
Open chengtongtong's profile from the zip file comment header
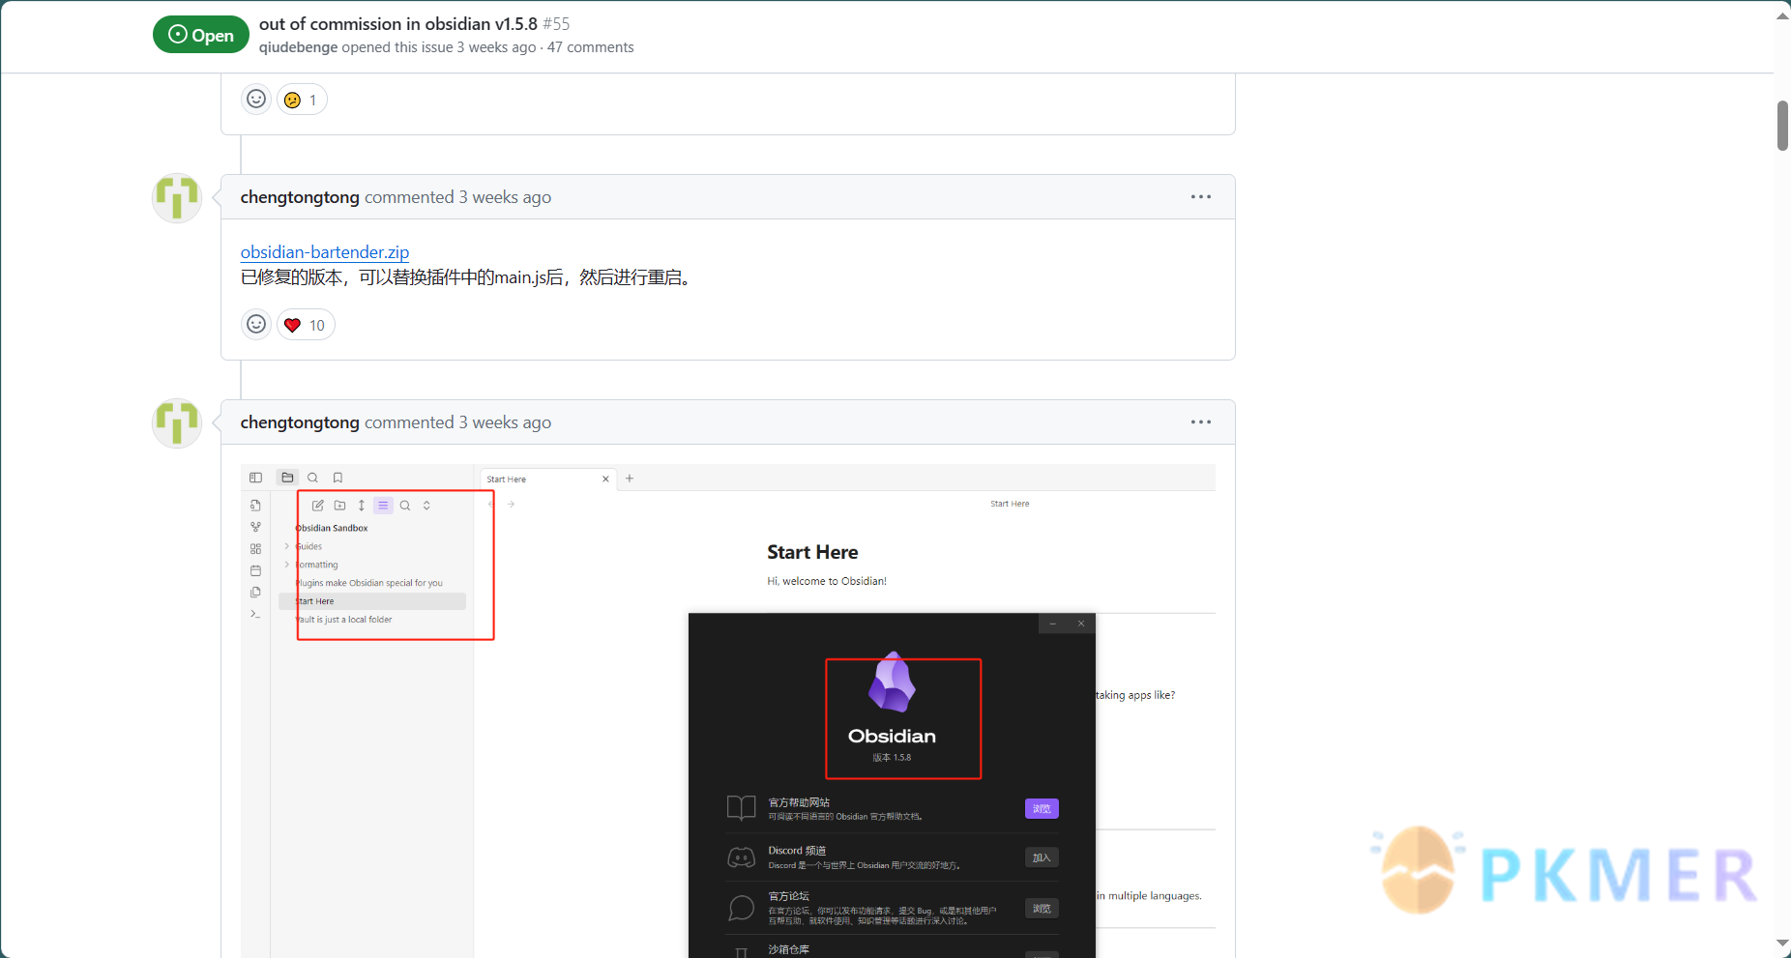300,197
